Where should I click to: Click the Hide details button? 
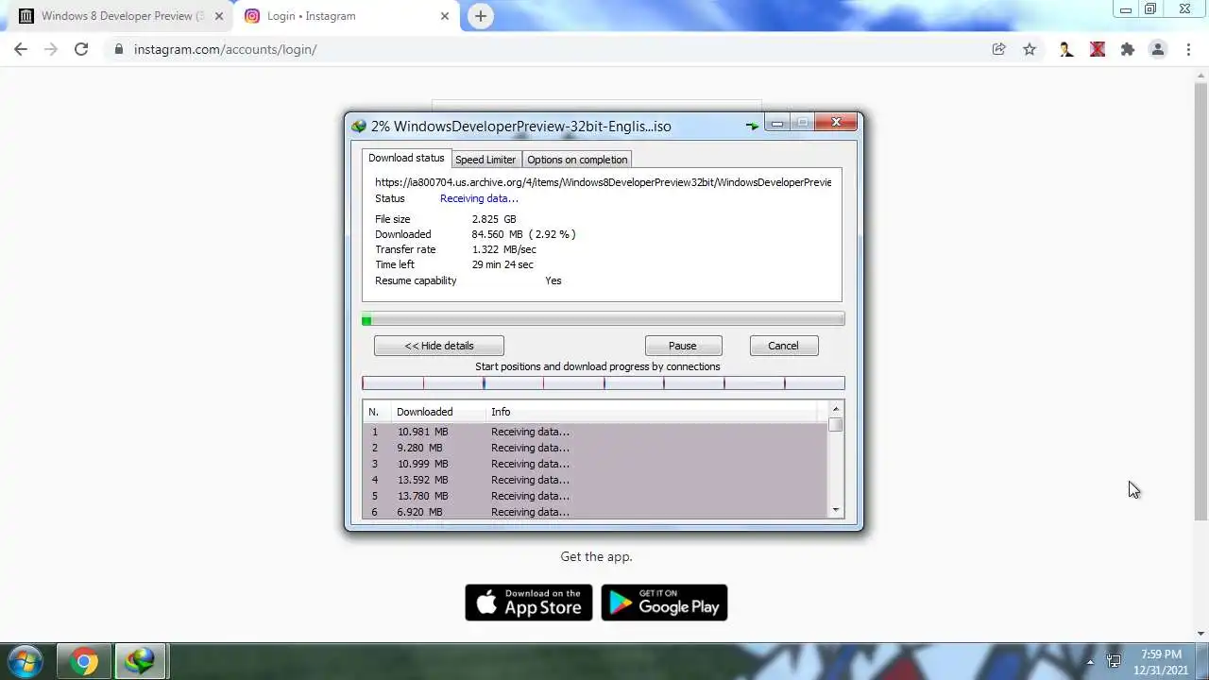tap(439, 346)
